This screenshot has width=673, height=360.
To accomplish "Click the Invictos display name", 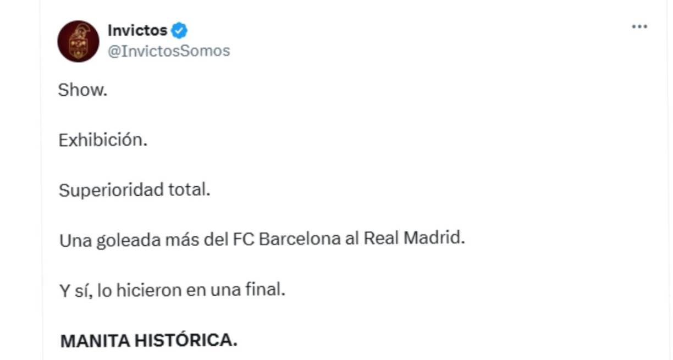I will 137,31.
